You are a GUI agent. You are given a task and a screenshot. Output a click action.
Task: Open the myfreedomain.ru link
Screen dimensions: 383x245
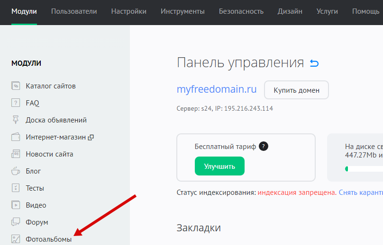click(x=217, y=89)
